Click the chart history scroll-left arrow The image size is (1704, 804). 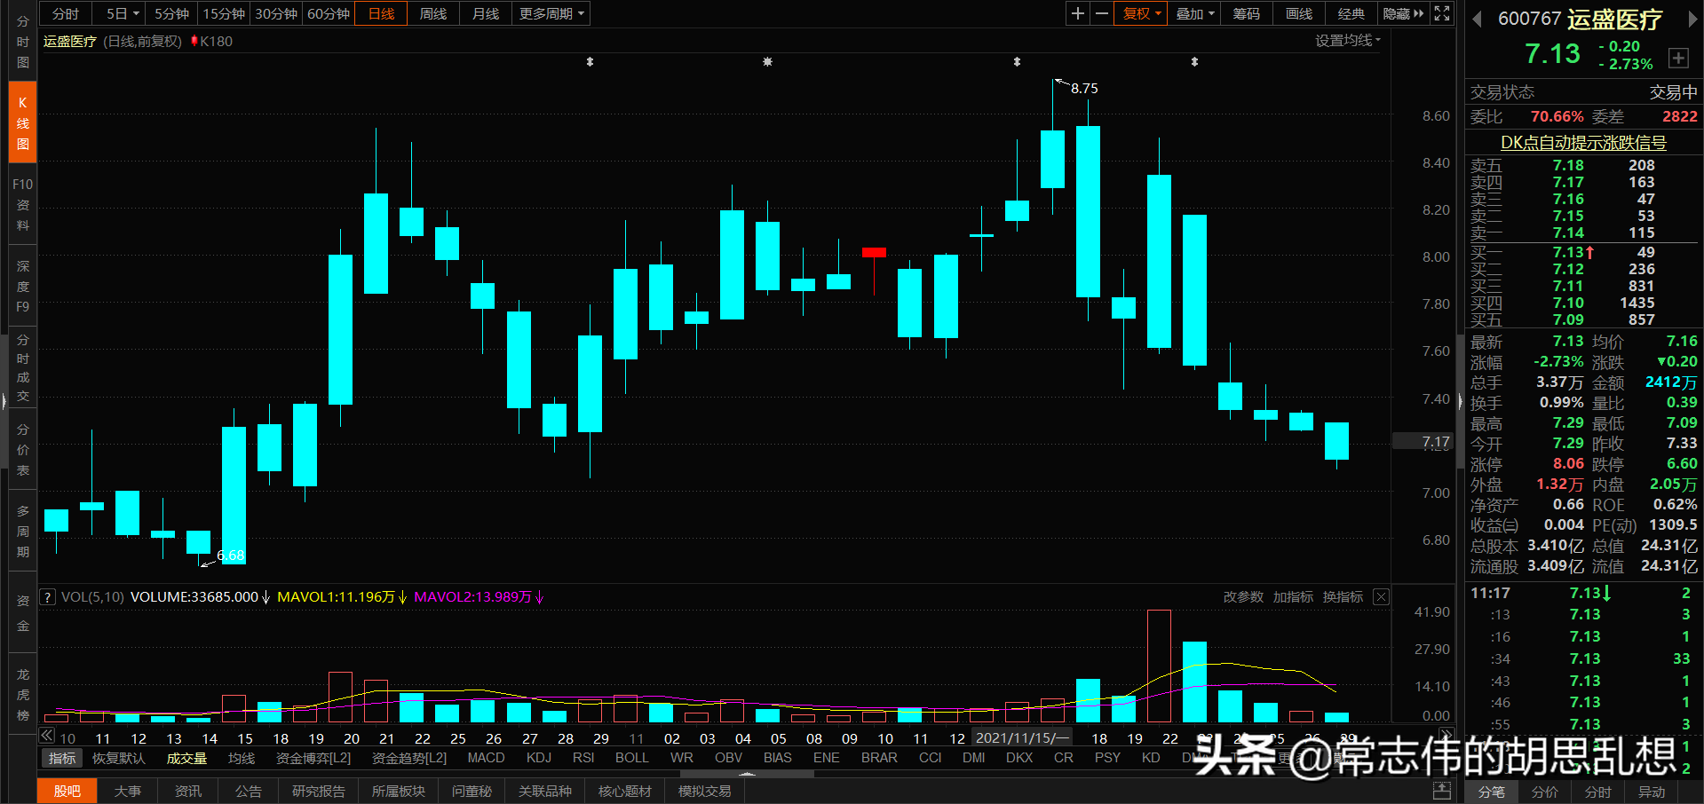click(46, 736)
